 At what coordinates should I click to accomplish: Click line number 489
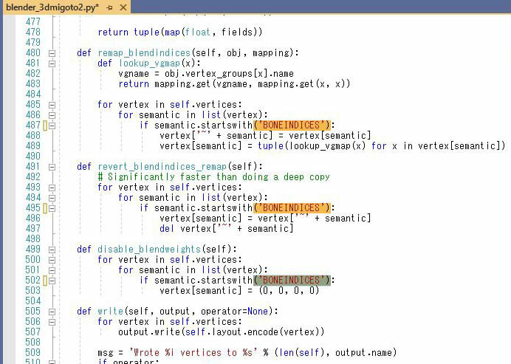[33, 145]
